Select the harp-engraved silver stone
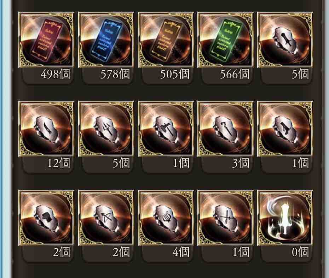 166,218
